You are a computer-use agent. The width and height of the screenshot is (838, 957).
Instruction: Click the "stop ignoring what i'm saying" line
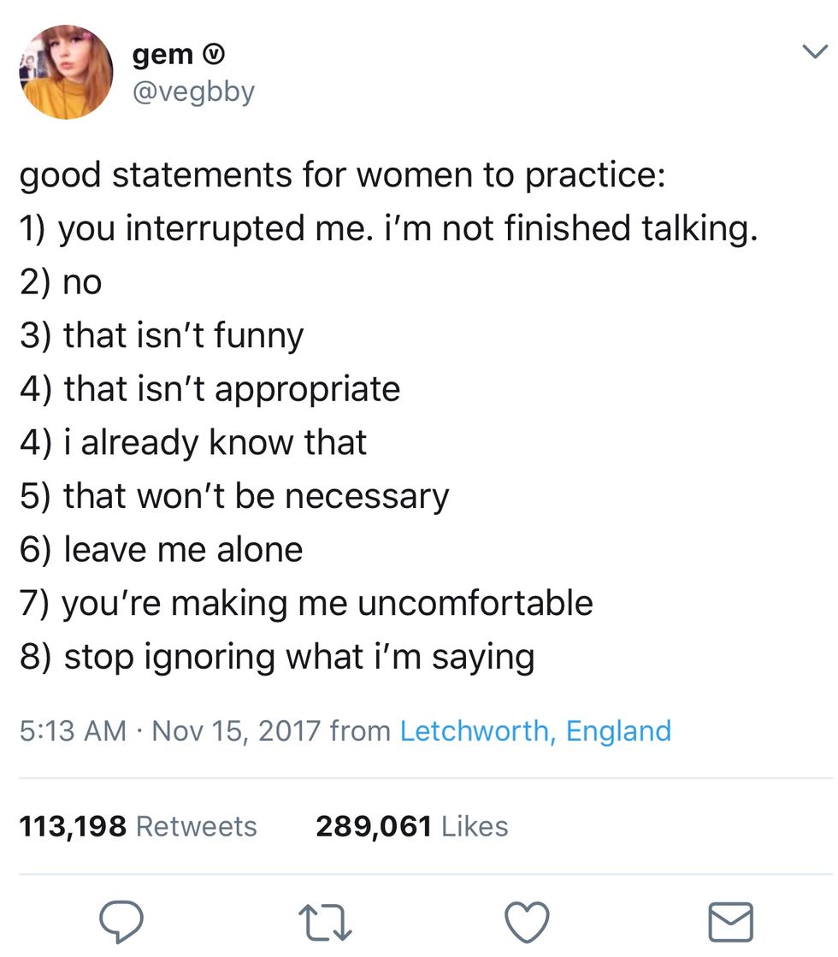point(277,657)
